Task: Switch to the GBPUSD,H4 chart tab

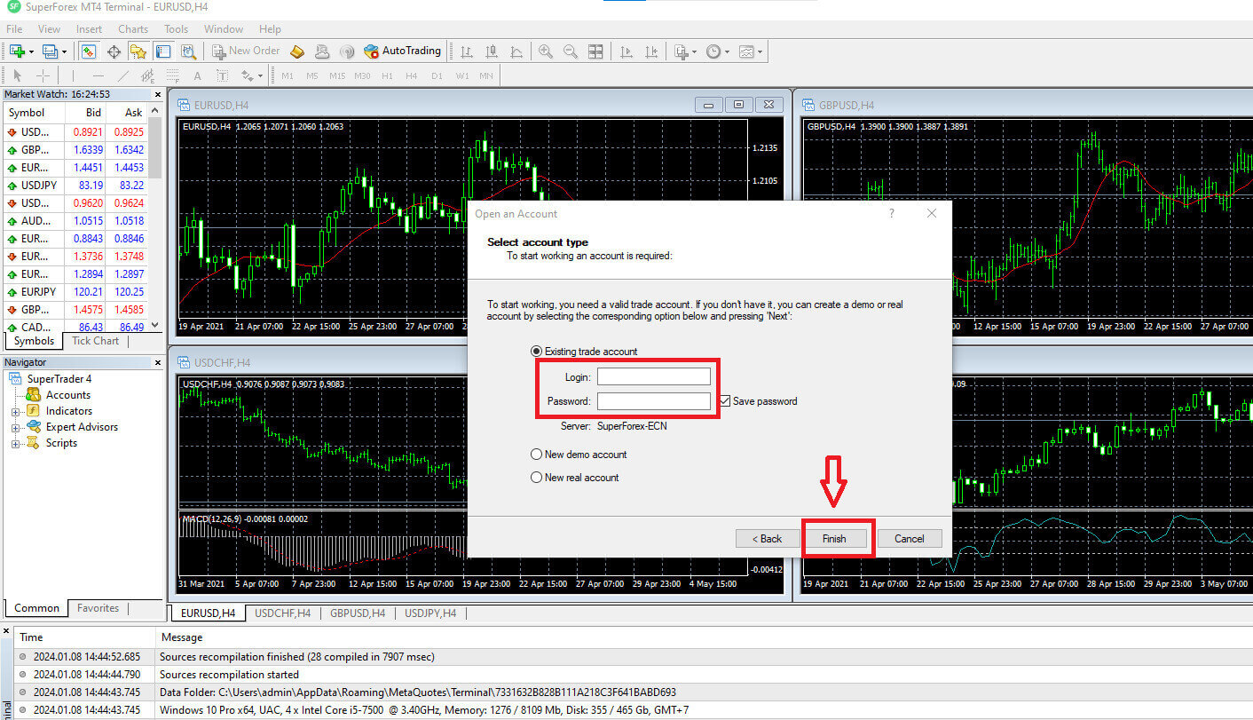Action: 357,613
